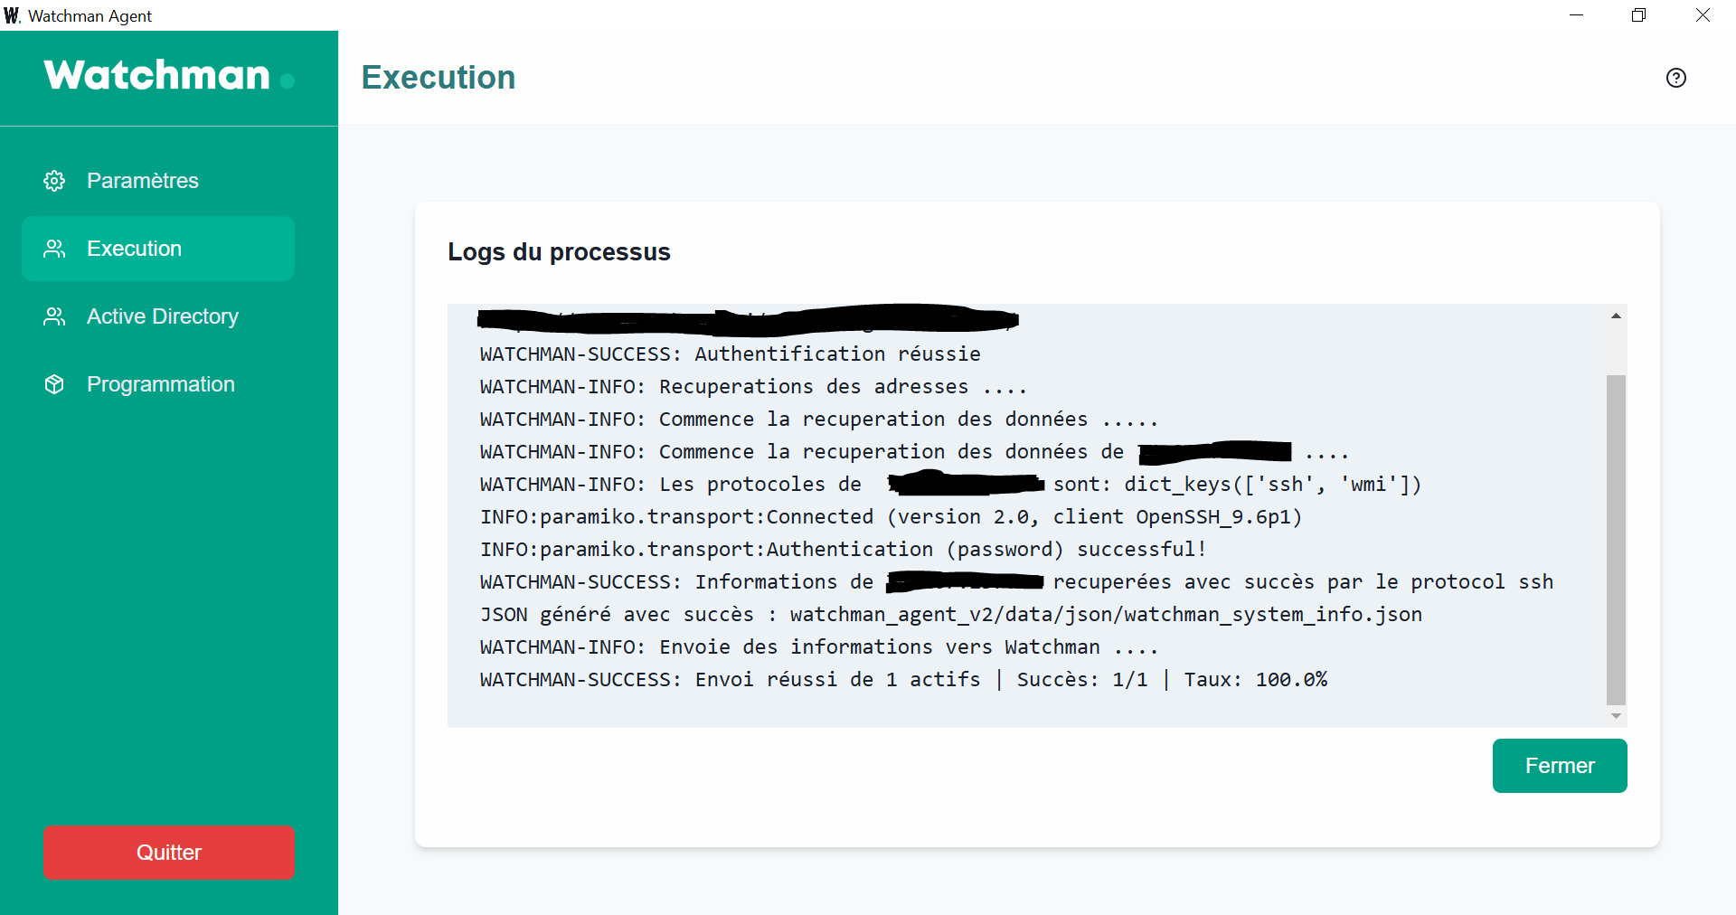Click the paramiko 'Connected (version 2.0' log line
Image resolution: width=1736 pixels, height=915 pixels.
click(x=892, y=517)
